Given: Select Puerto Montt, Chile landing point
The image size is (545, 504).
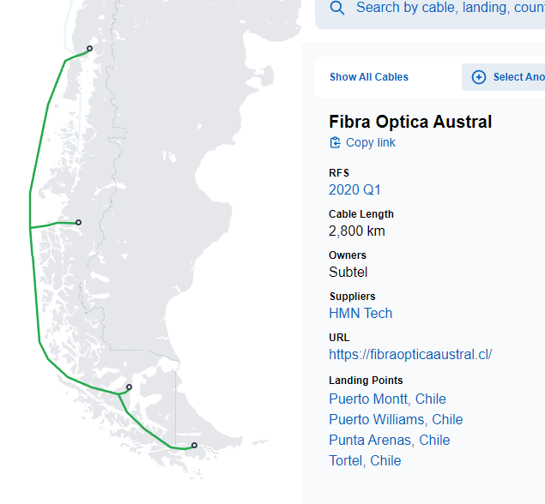Looking at the screenshot, I should coord(387,399).
